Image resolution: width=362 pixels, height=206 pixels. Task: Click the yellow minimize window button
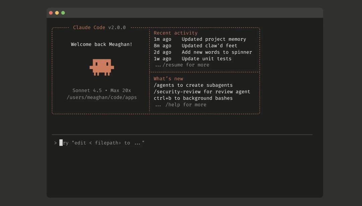click(x=57, y=13)
